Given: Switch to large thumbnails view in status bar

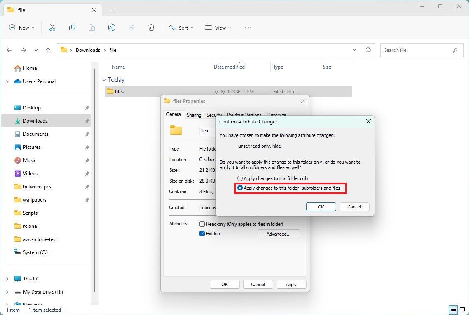Looking at the screenshot, I should [463, 310].
